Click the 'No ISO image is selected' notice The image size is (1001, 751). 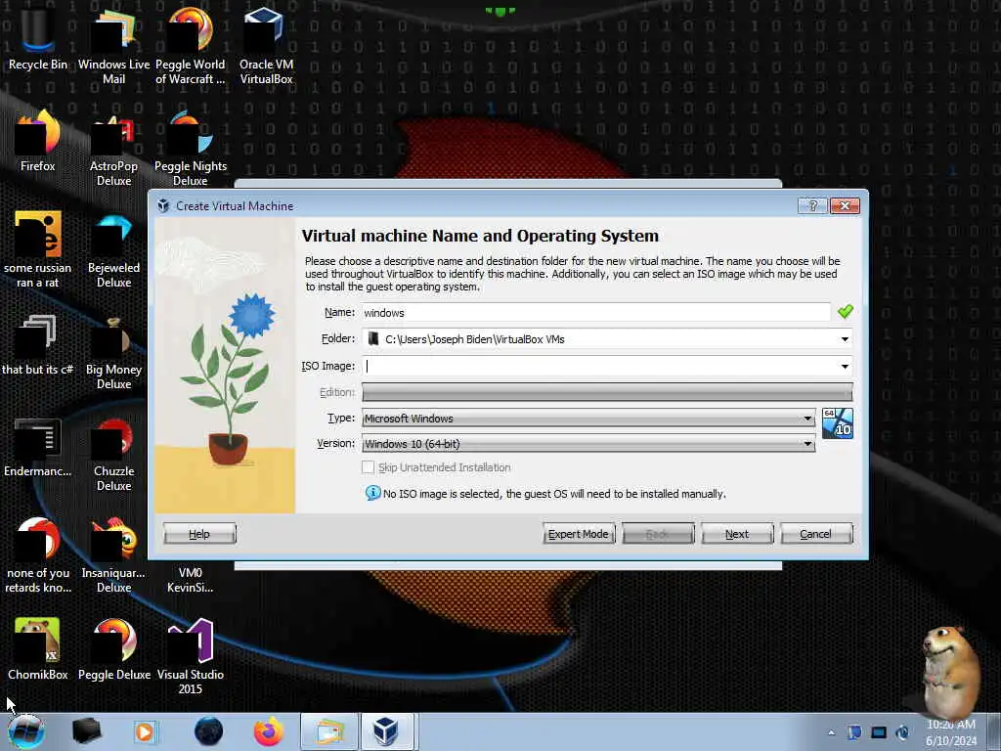click(x=554, y=494)
